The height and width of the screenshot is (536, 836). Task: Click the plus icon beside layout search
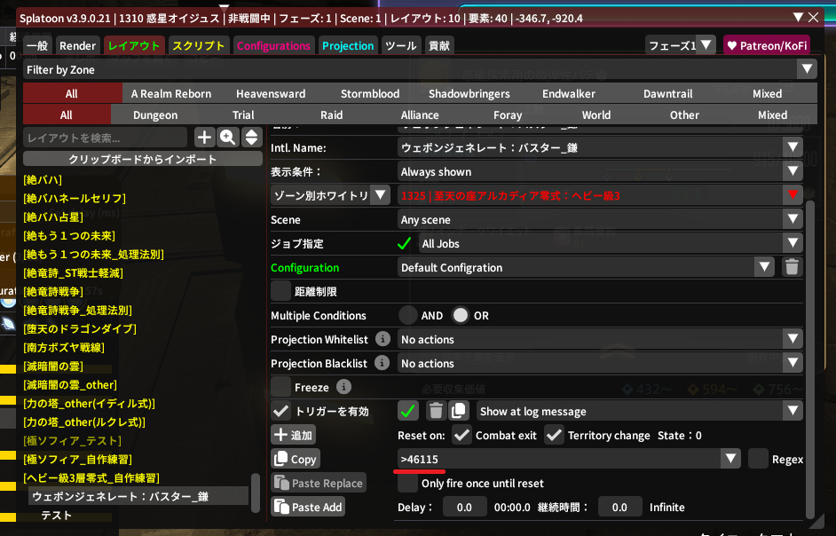pos(204,137)
